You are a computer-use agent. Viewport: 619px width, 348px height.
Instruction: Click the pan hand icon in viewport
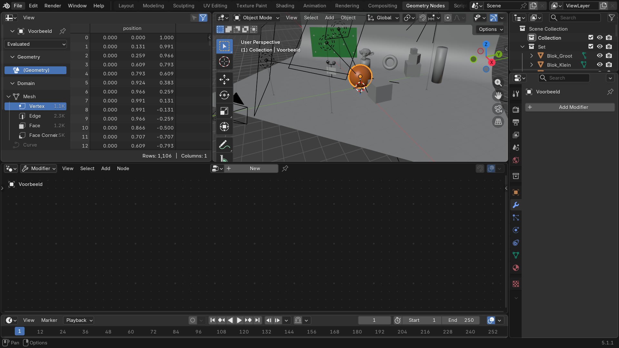[x=498, y=96]
